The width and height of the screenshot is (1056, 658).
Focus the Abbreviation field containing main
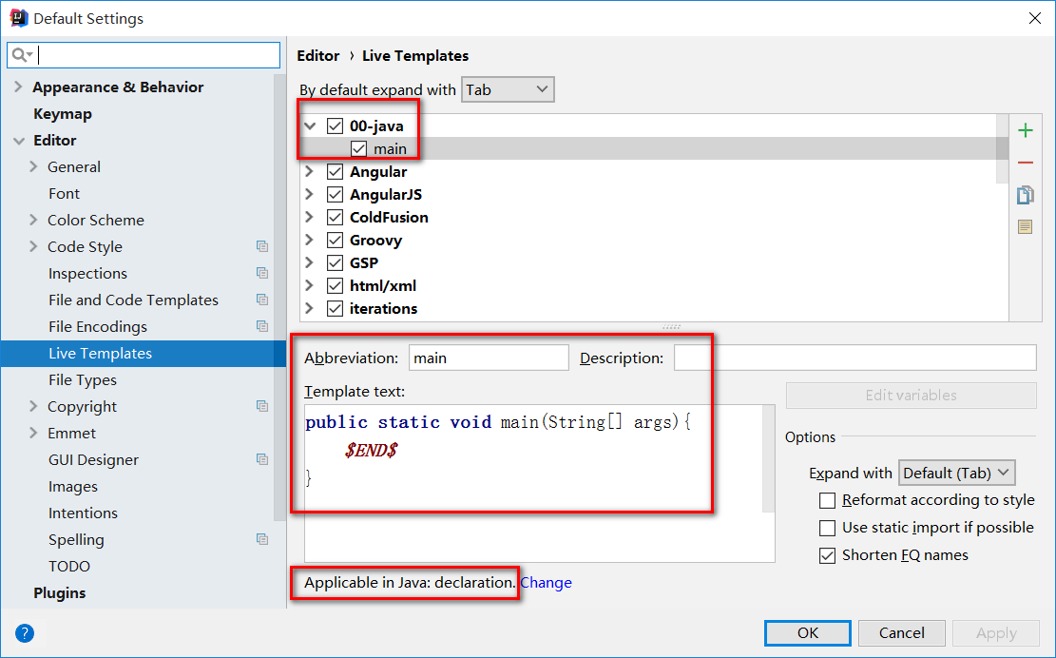[489, 358]
